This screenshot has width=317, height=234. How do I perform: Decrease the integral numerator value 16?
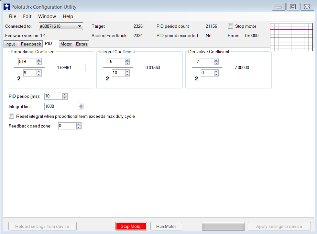point(127,63)
